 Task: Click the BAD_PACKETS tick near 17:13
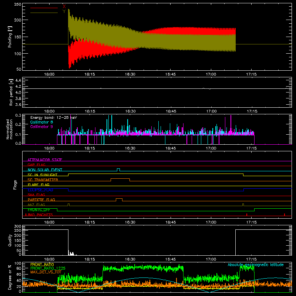click(247, 215)
